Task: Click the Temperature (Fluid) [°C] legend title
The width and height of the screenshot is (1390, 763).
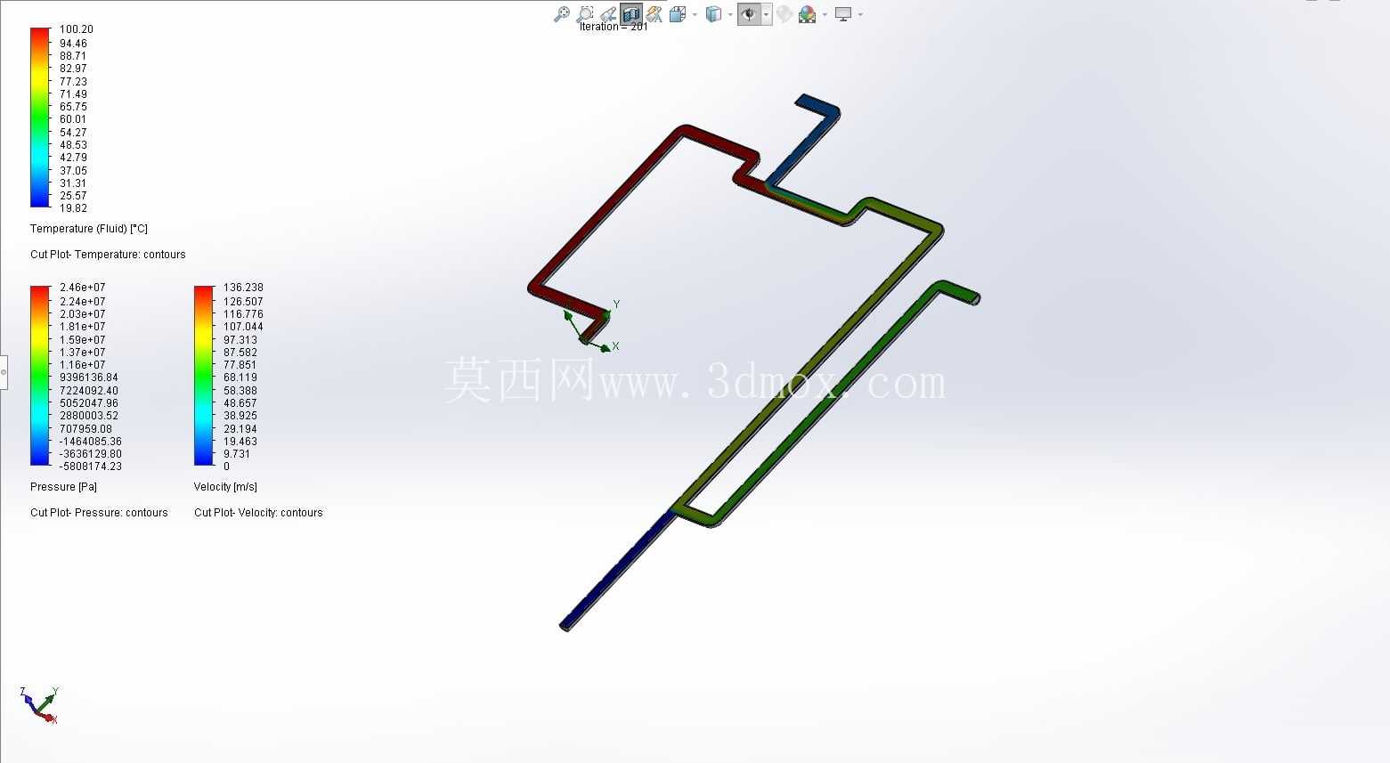Action: (x=89, y=229)
